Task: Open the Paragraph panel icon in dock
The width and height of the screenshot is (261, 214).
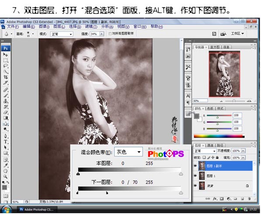Action: 188,103
